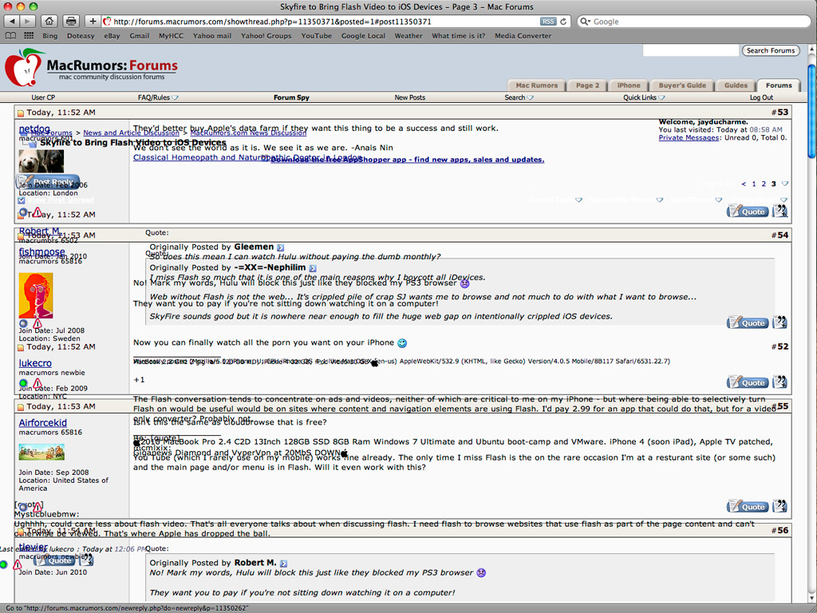Click the smiley emoticon after 'on your iPhone'

[x=402, y=343]
